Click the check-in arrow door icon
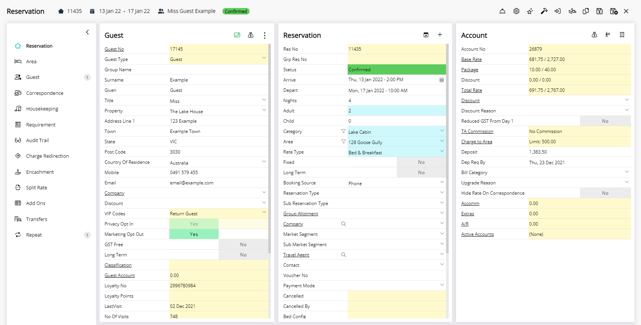The height and width of the screenshot is (325, 641). point(558,11)
